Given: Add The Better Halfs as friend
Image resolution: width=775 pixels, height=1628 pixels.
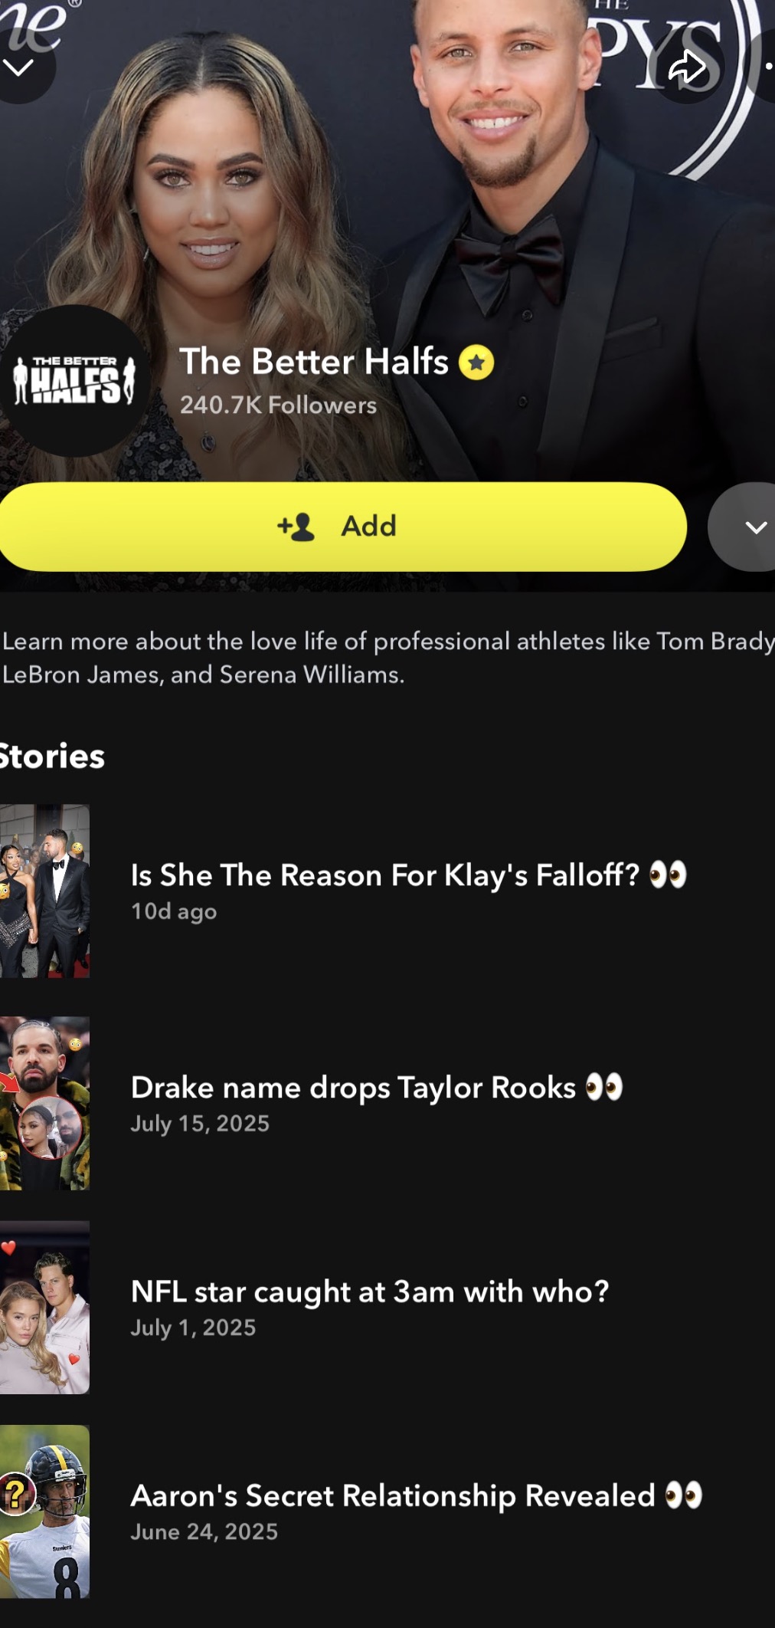Looking at the screenshot, I should (342, 527).
